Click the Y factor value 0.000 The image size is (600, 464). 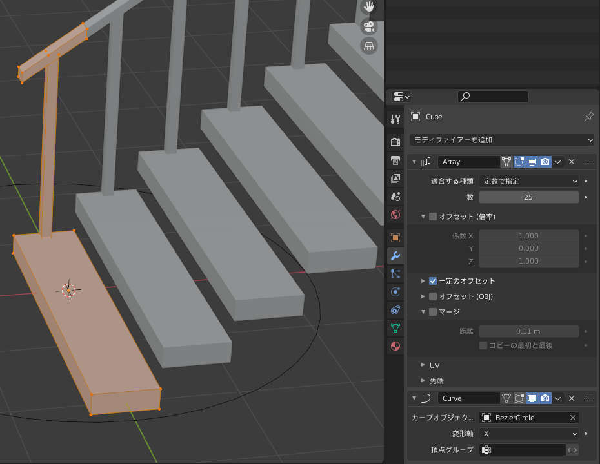pos(529,249)
